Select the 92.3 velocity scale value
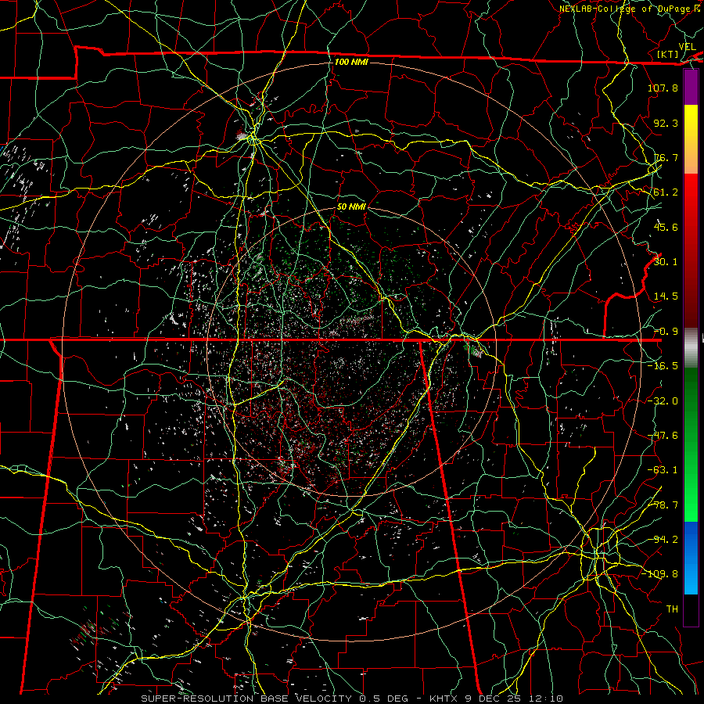 click(x=666, y=123)
